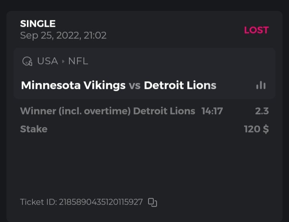Click the Minnesota Vikings team name
Screen dimensions: 289x222
click(73, 85)
